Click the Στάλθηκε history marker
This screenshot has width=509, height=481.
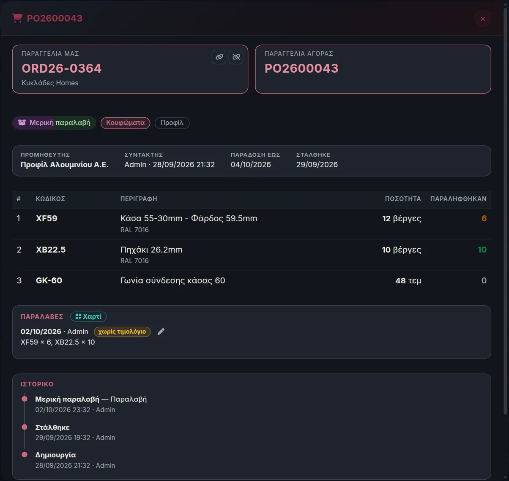click(25, 427)
